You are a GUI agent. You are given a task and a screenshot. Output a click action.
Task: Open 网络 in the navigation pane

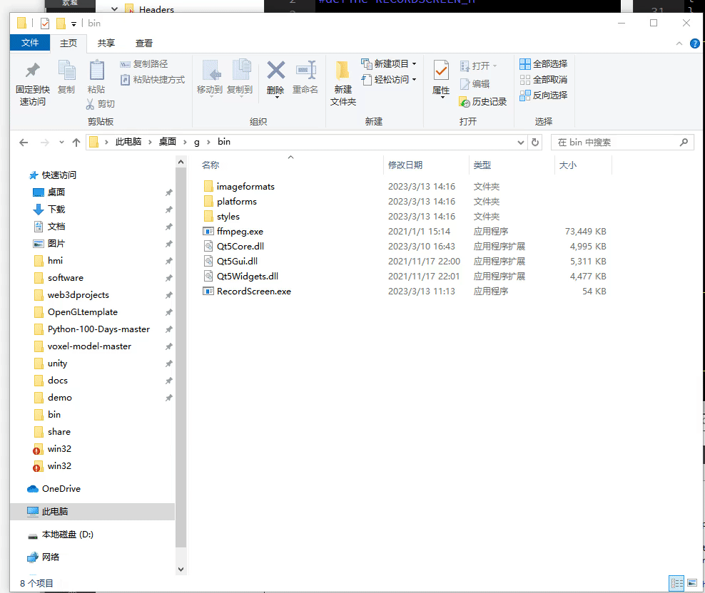point(51,557)
